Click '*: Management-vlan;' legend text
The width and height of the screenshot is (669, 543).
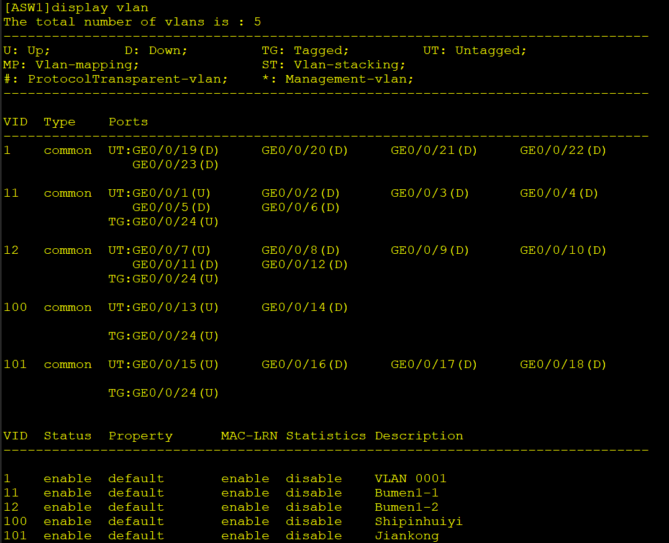[x=337, y=79]
